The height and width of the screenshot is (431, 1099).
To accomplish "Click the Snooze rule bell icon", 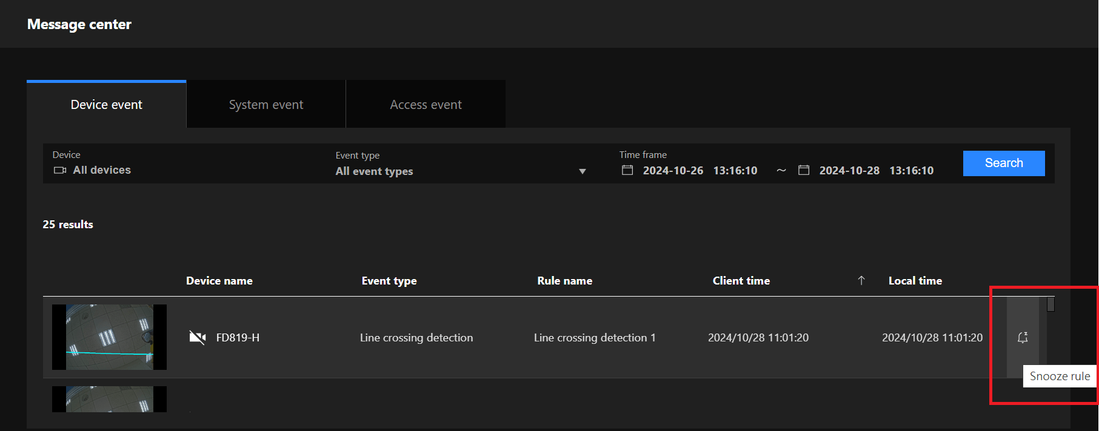I will [x=1023, y=338].
